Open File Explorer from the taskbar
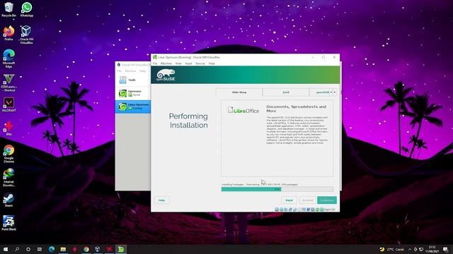This screenshot has width=453, height=254. [x=63, y=249]
